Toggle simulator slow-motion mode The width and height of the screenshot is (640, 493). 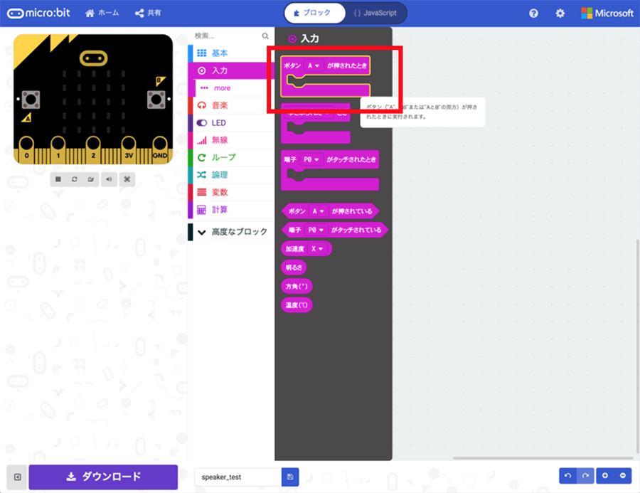[90, 179]
